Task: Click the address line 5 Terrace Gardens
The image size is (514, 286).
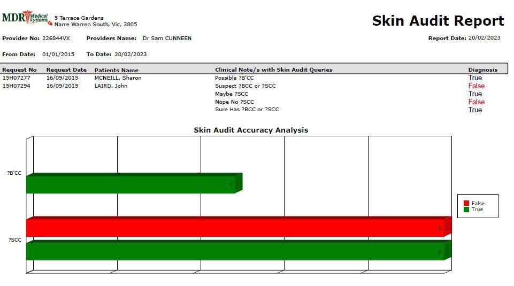Action: 79,18
